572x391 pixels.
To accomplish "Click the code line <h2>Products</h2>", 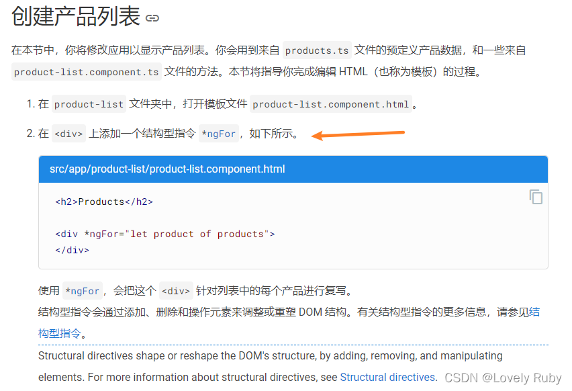I will [x=104, y=202].
